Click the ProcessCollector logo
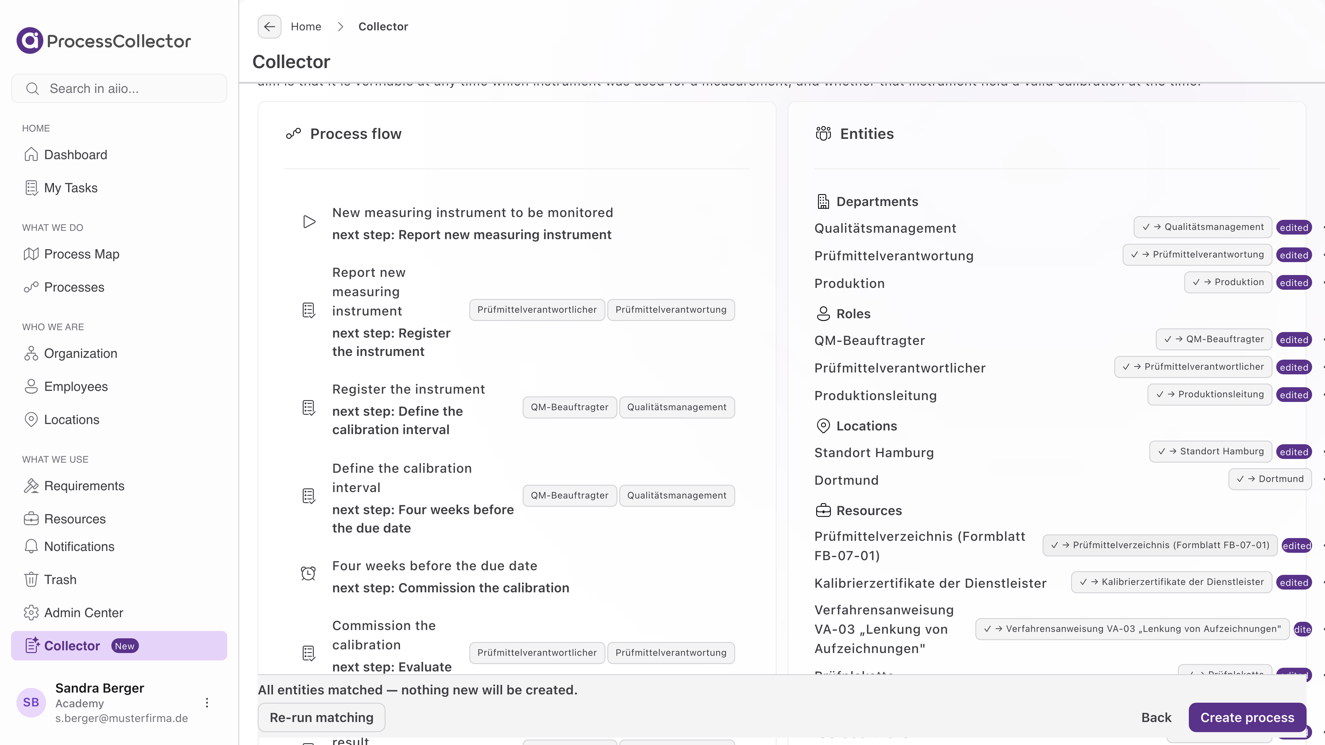The height and width of the screenshot is (745, 1325). [x=104, y=40]
